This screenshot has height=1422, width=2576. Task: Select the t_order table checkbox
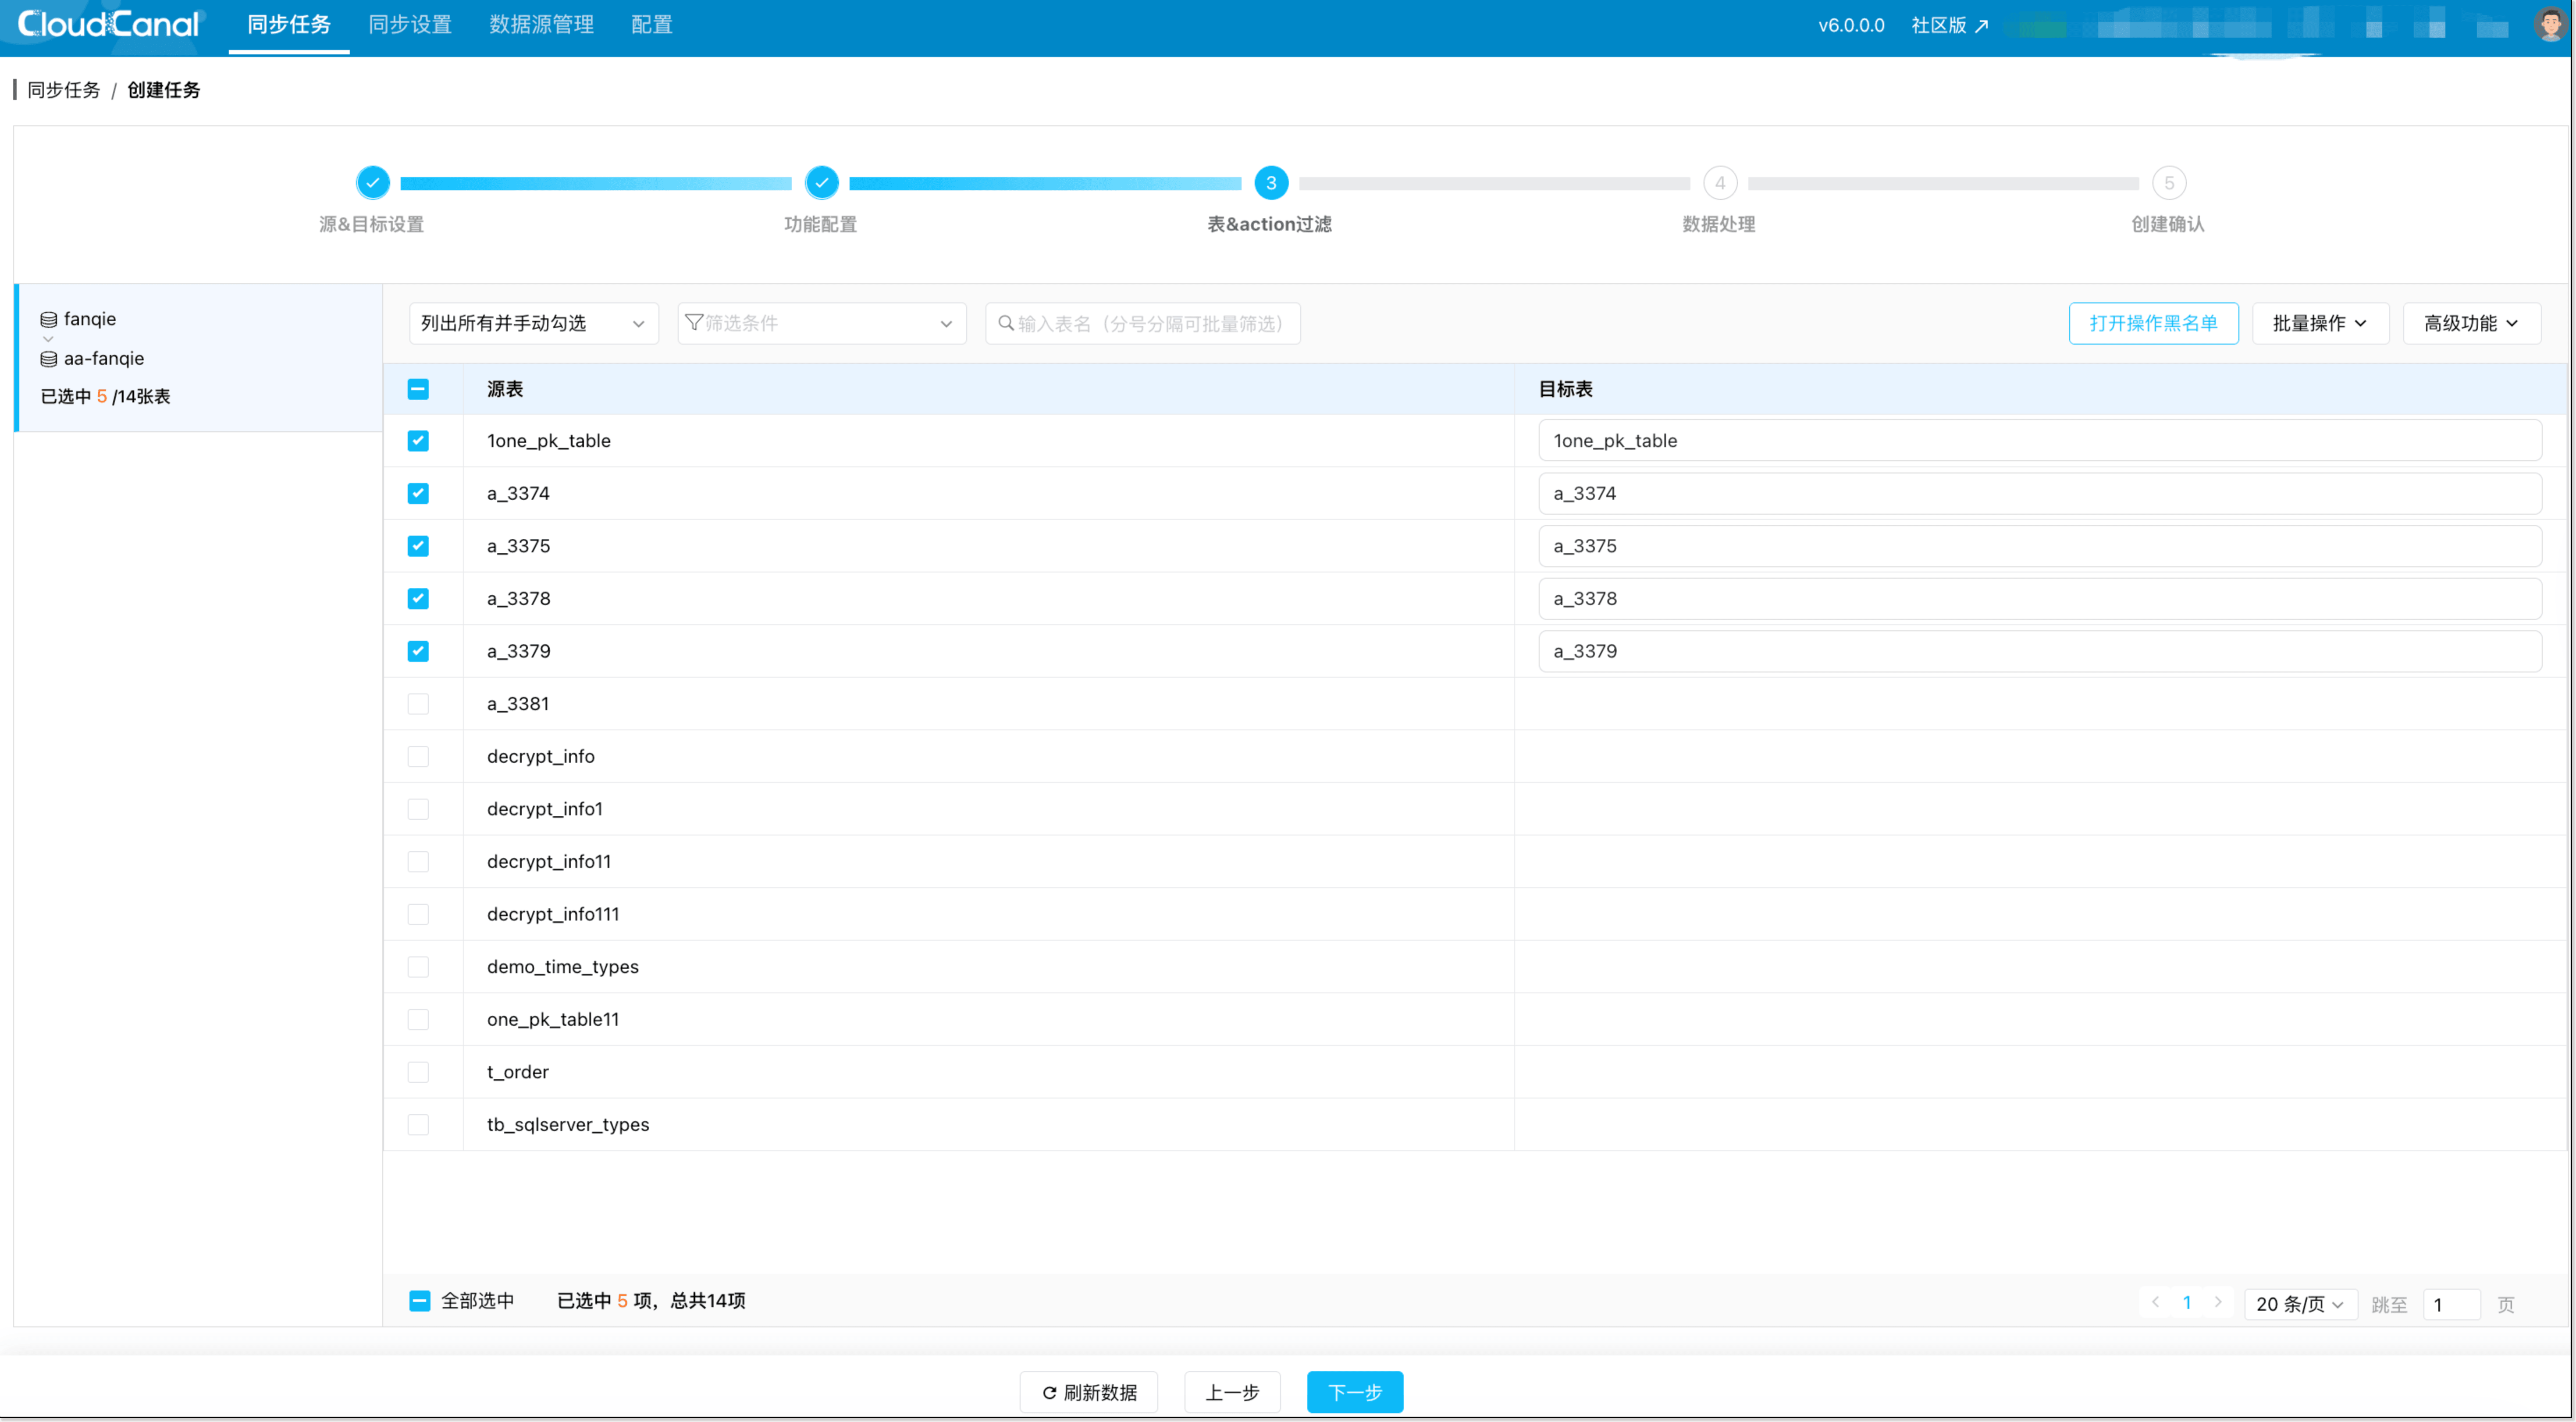pos(418,1072)
